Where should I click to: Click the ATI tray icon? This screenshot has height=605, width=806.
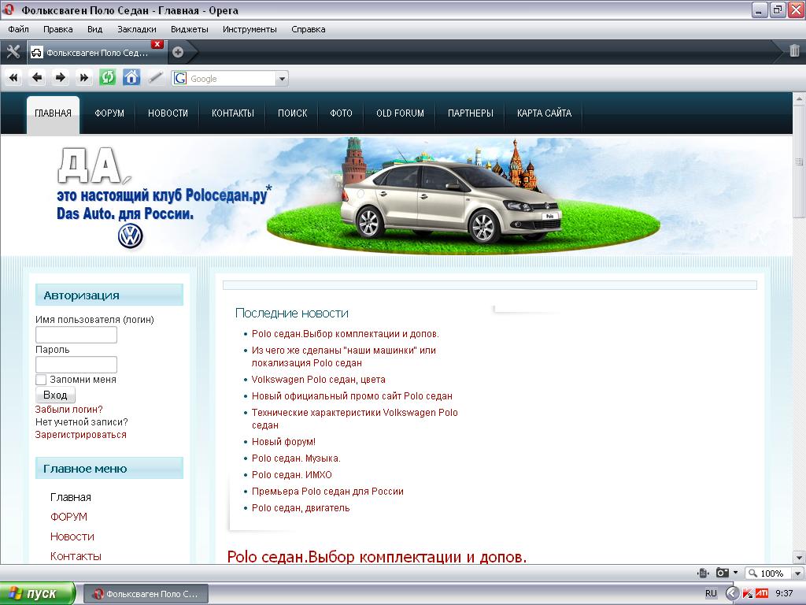point(761,593)
